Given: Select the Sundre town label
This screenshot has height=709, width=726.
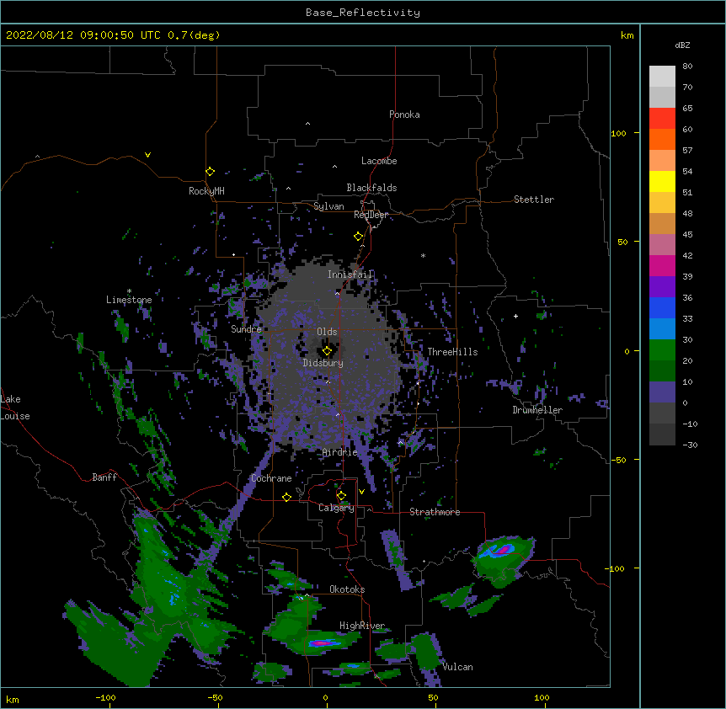Looking at the screenshot, I should [x=246, y=329].
